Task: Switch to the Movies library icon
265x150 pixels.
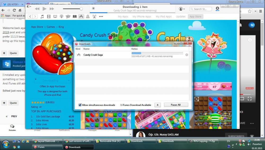Action: click(48, 16)
